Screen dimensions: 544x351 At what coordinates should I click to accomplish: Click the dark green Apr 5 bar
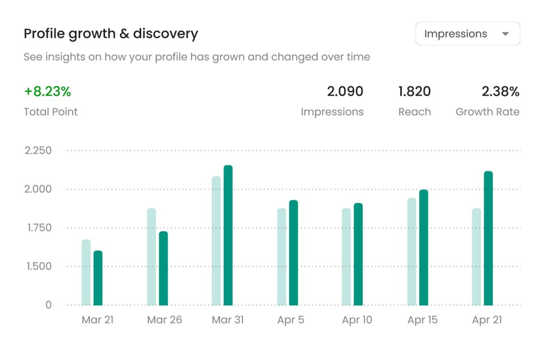pyautogui.click(x=293, y=253)
